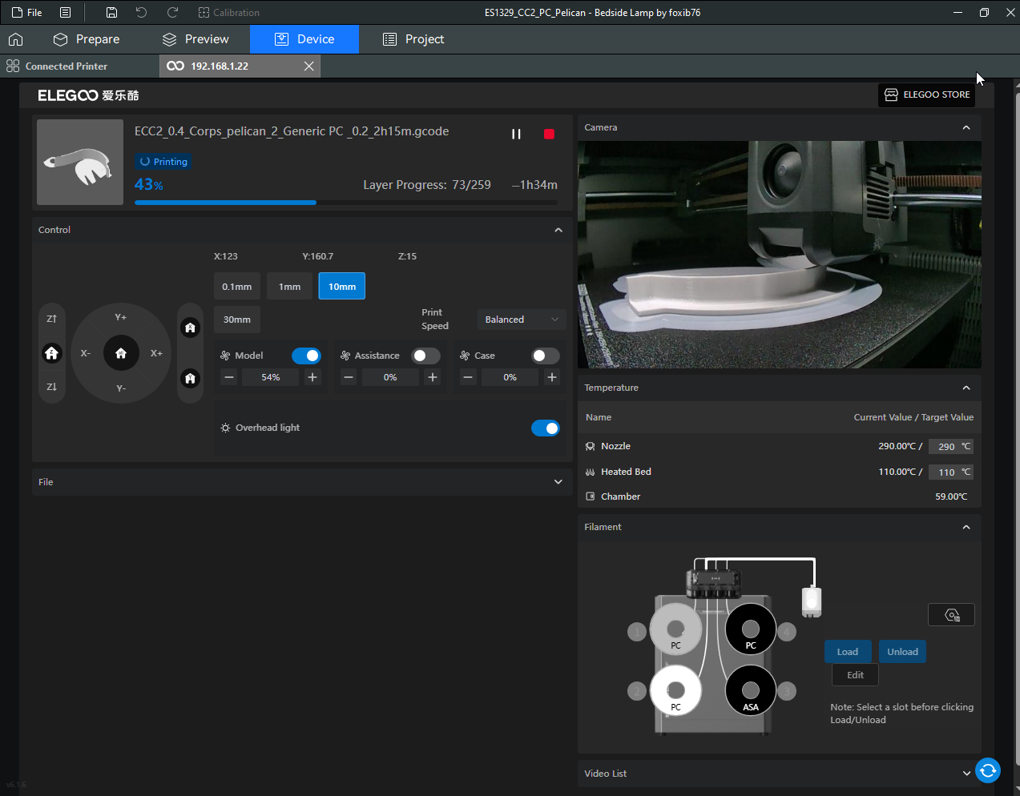Turn off the Model fan toggle
1020x796 pixels.
coord(306,356)
